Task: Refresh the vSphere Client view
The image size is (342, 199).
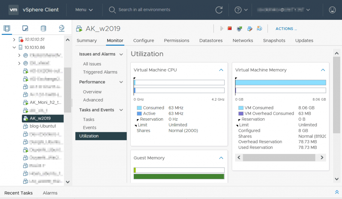Action: [219, 10]
